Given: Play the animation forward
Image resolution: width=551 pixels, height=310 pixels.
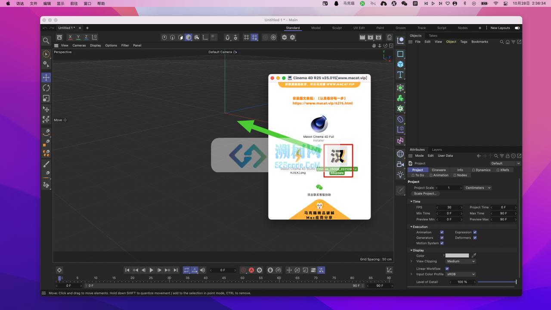Looking at the screenshot, I should click(151, 270).
